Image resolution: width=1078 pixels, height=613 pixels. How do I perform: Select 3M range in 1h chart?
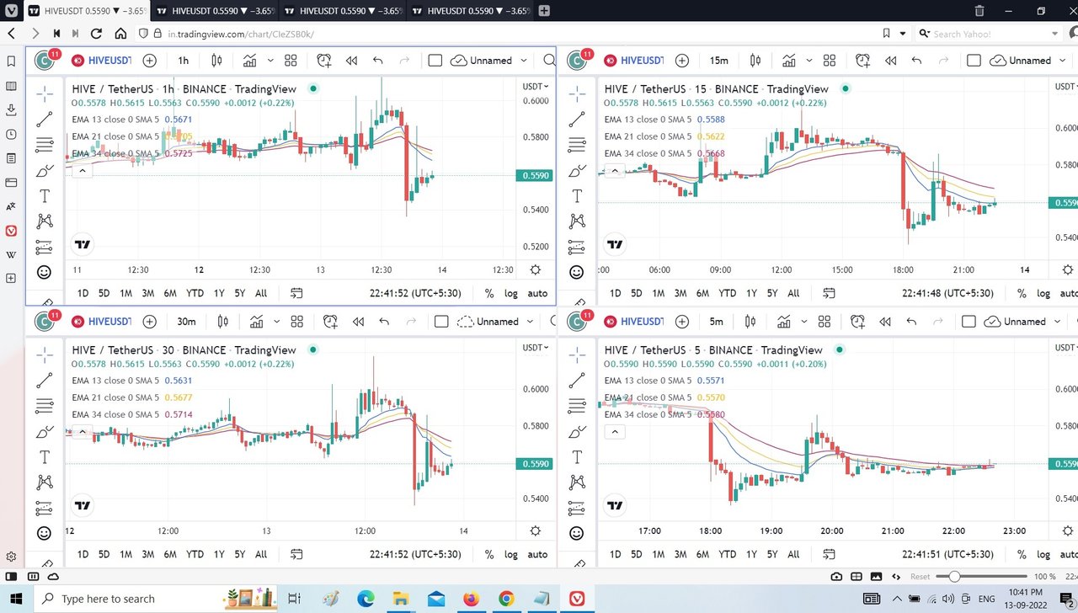coord(147,293)
